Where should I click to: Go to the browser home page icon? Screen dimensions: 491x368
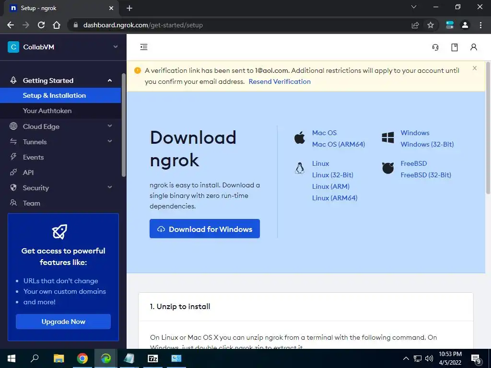(57, 25)
